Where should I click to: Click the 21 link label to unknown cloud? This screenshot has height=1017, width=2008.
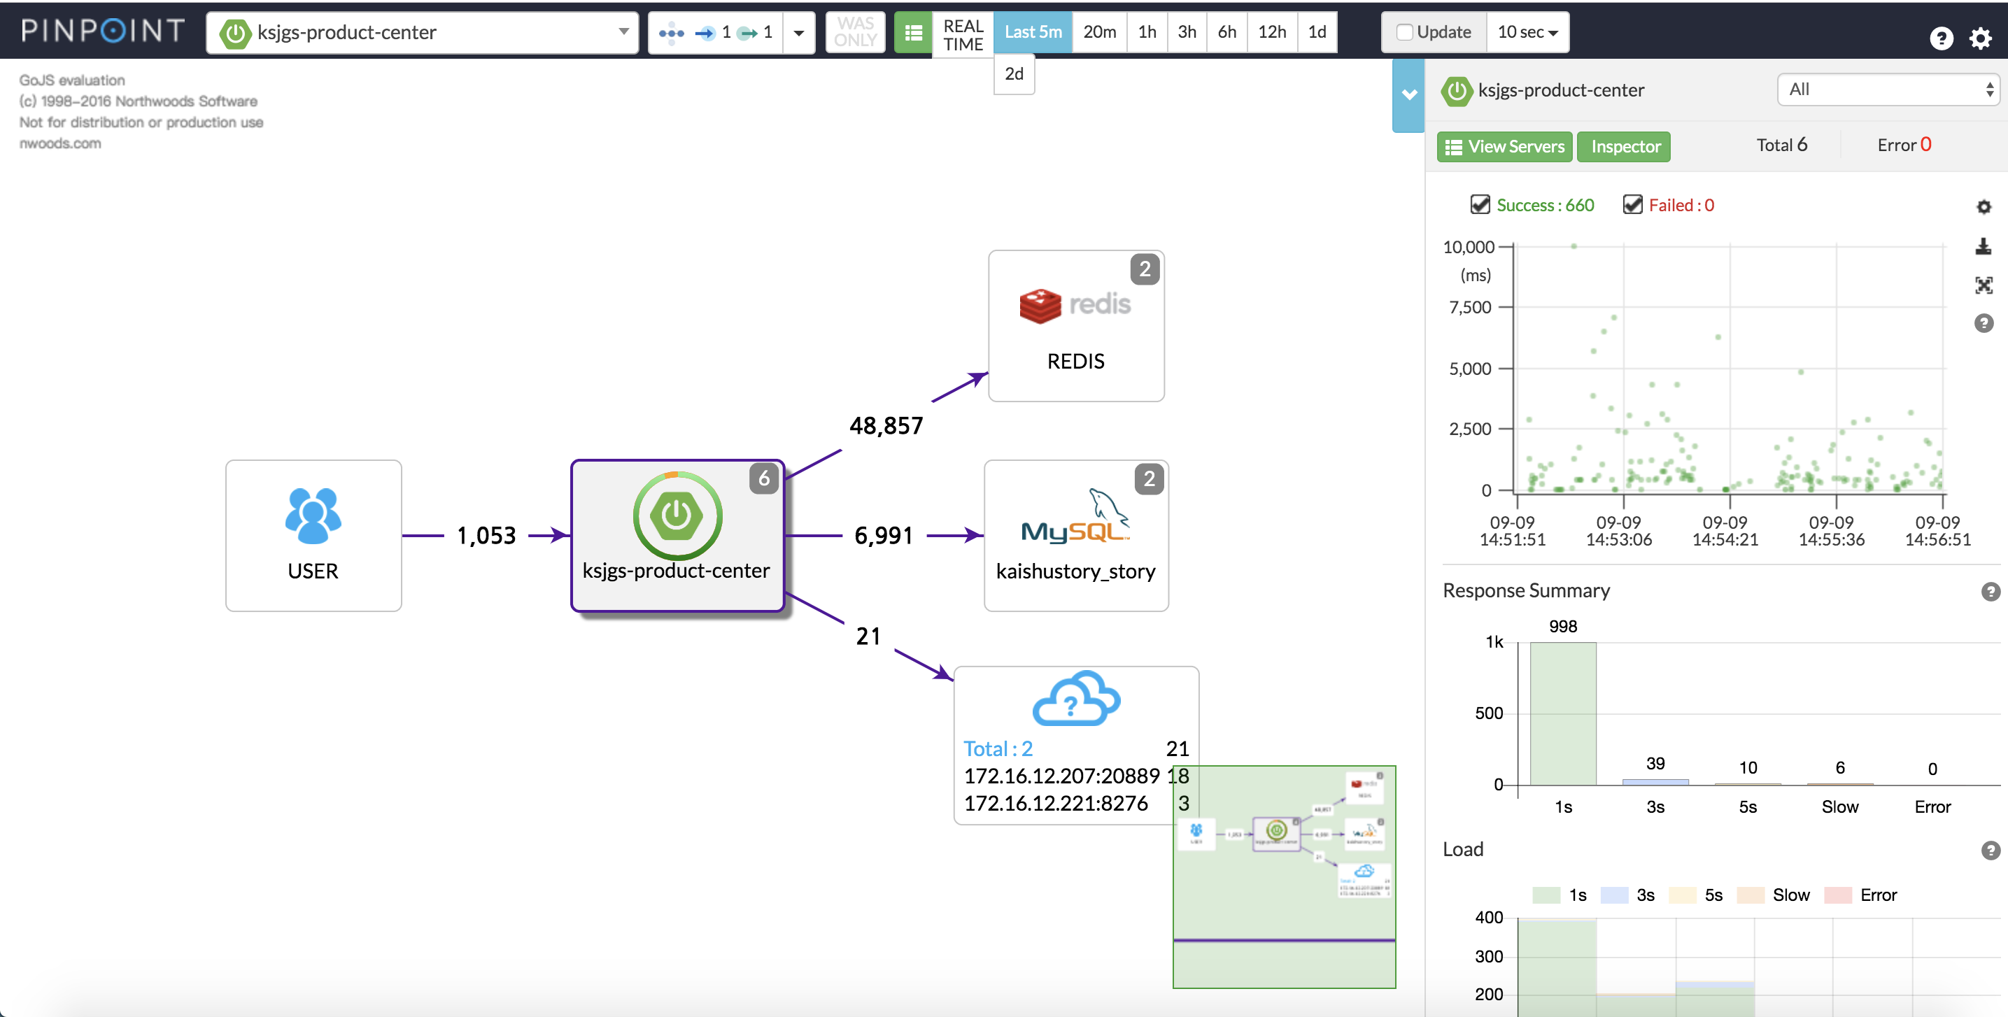tap(868, 636)
